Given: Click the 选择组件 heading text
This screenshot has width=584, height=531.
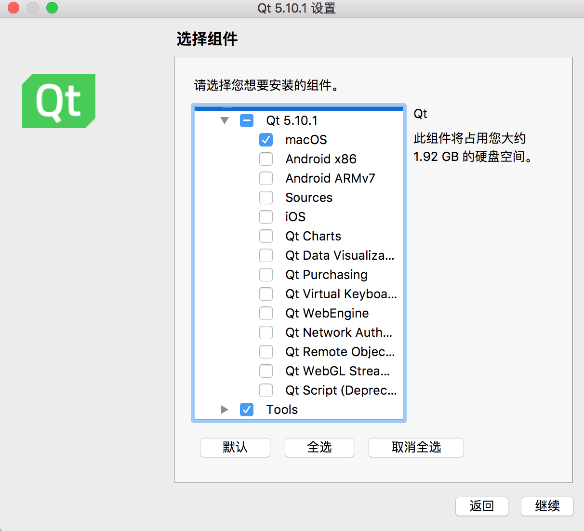Looking at the screenshot, I should (x=207, y=39).
